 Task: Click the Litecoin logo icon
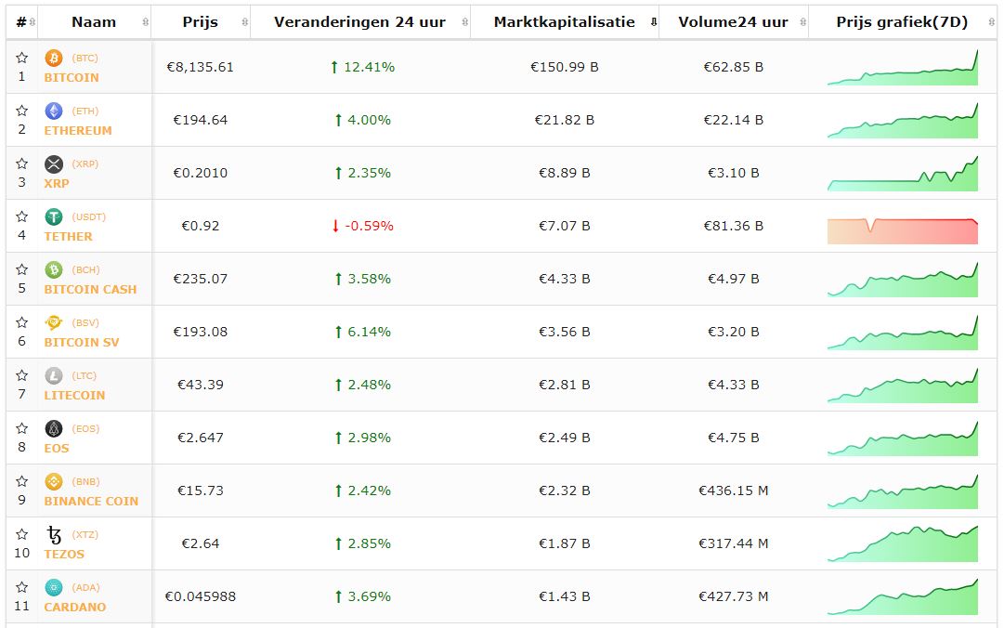[x=54, y=375]
